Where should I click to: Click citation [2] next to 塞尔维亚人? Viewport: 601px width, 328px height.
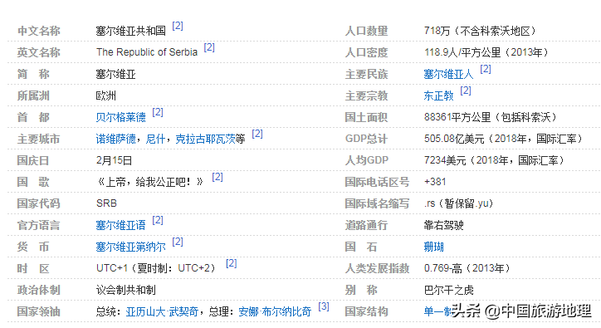point(486,69)
